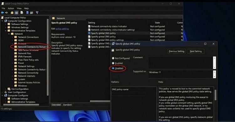
Task: Select the Disabled radio button
Action: pos(113,68)
